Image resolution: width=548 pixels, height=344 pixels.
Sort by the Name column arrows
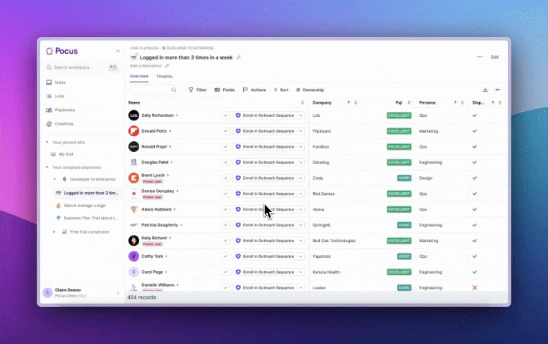click(x=303, y=102)
